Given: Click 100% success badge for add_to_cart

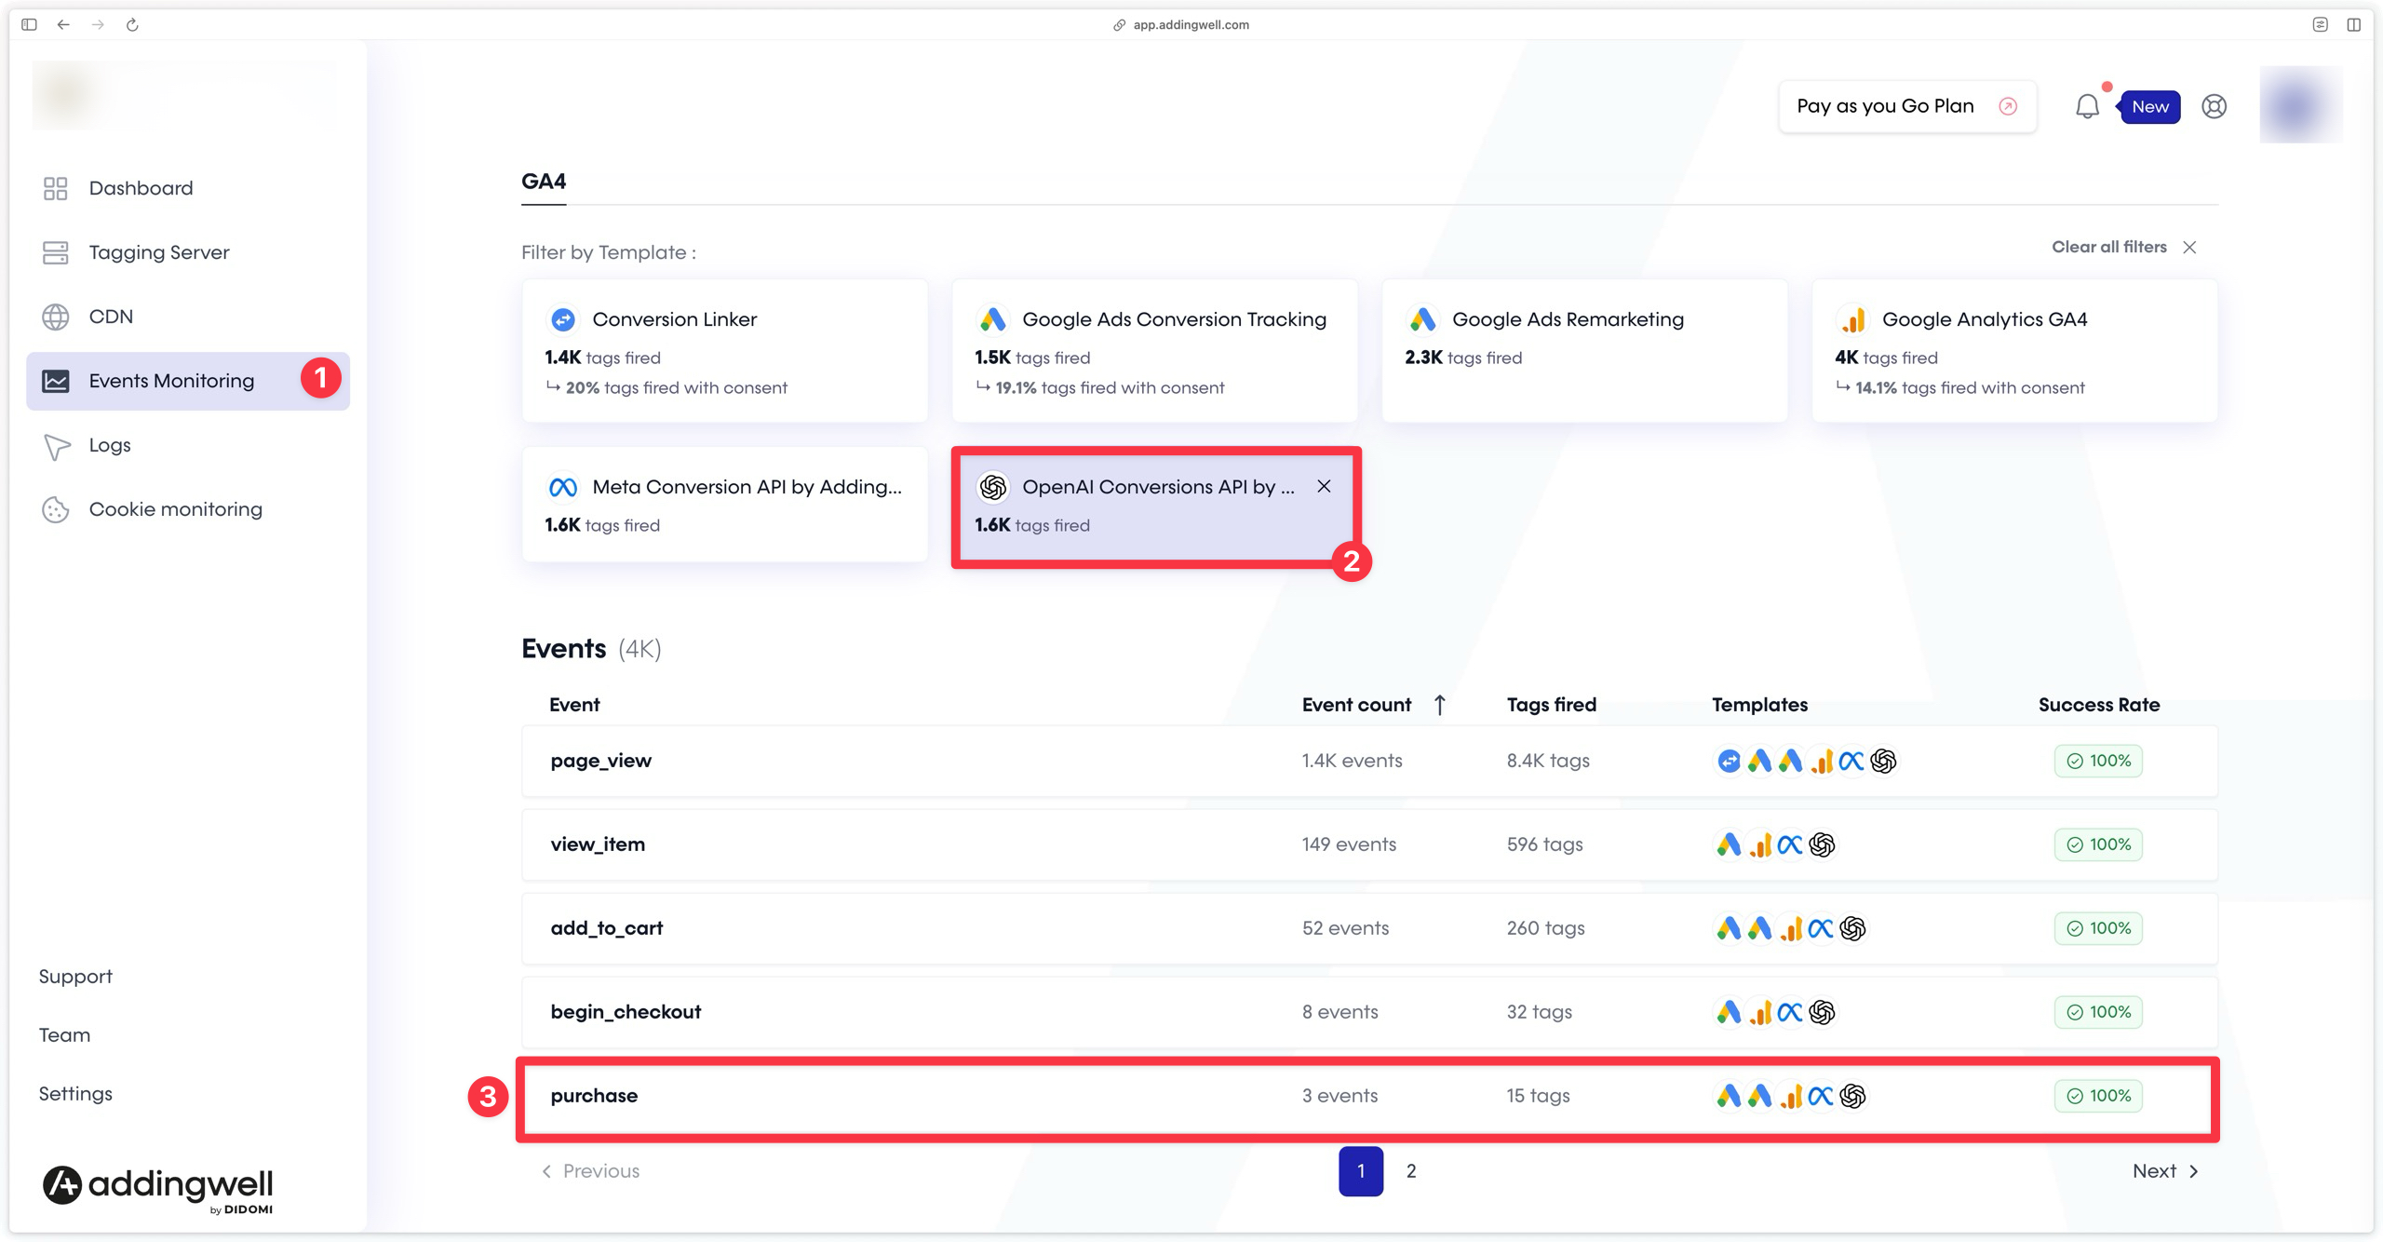Looking at the screenshot, I should click(x=2098, y=928).
